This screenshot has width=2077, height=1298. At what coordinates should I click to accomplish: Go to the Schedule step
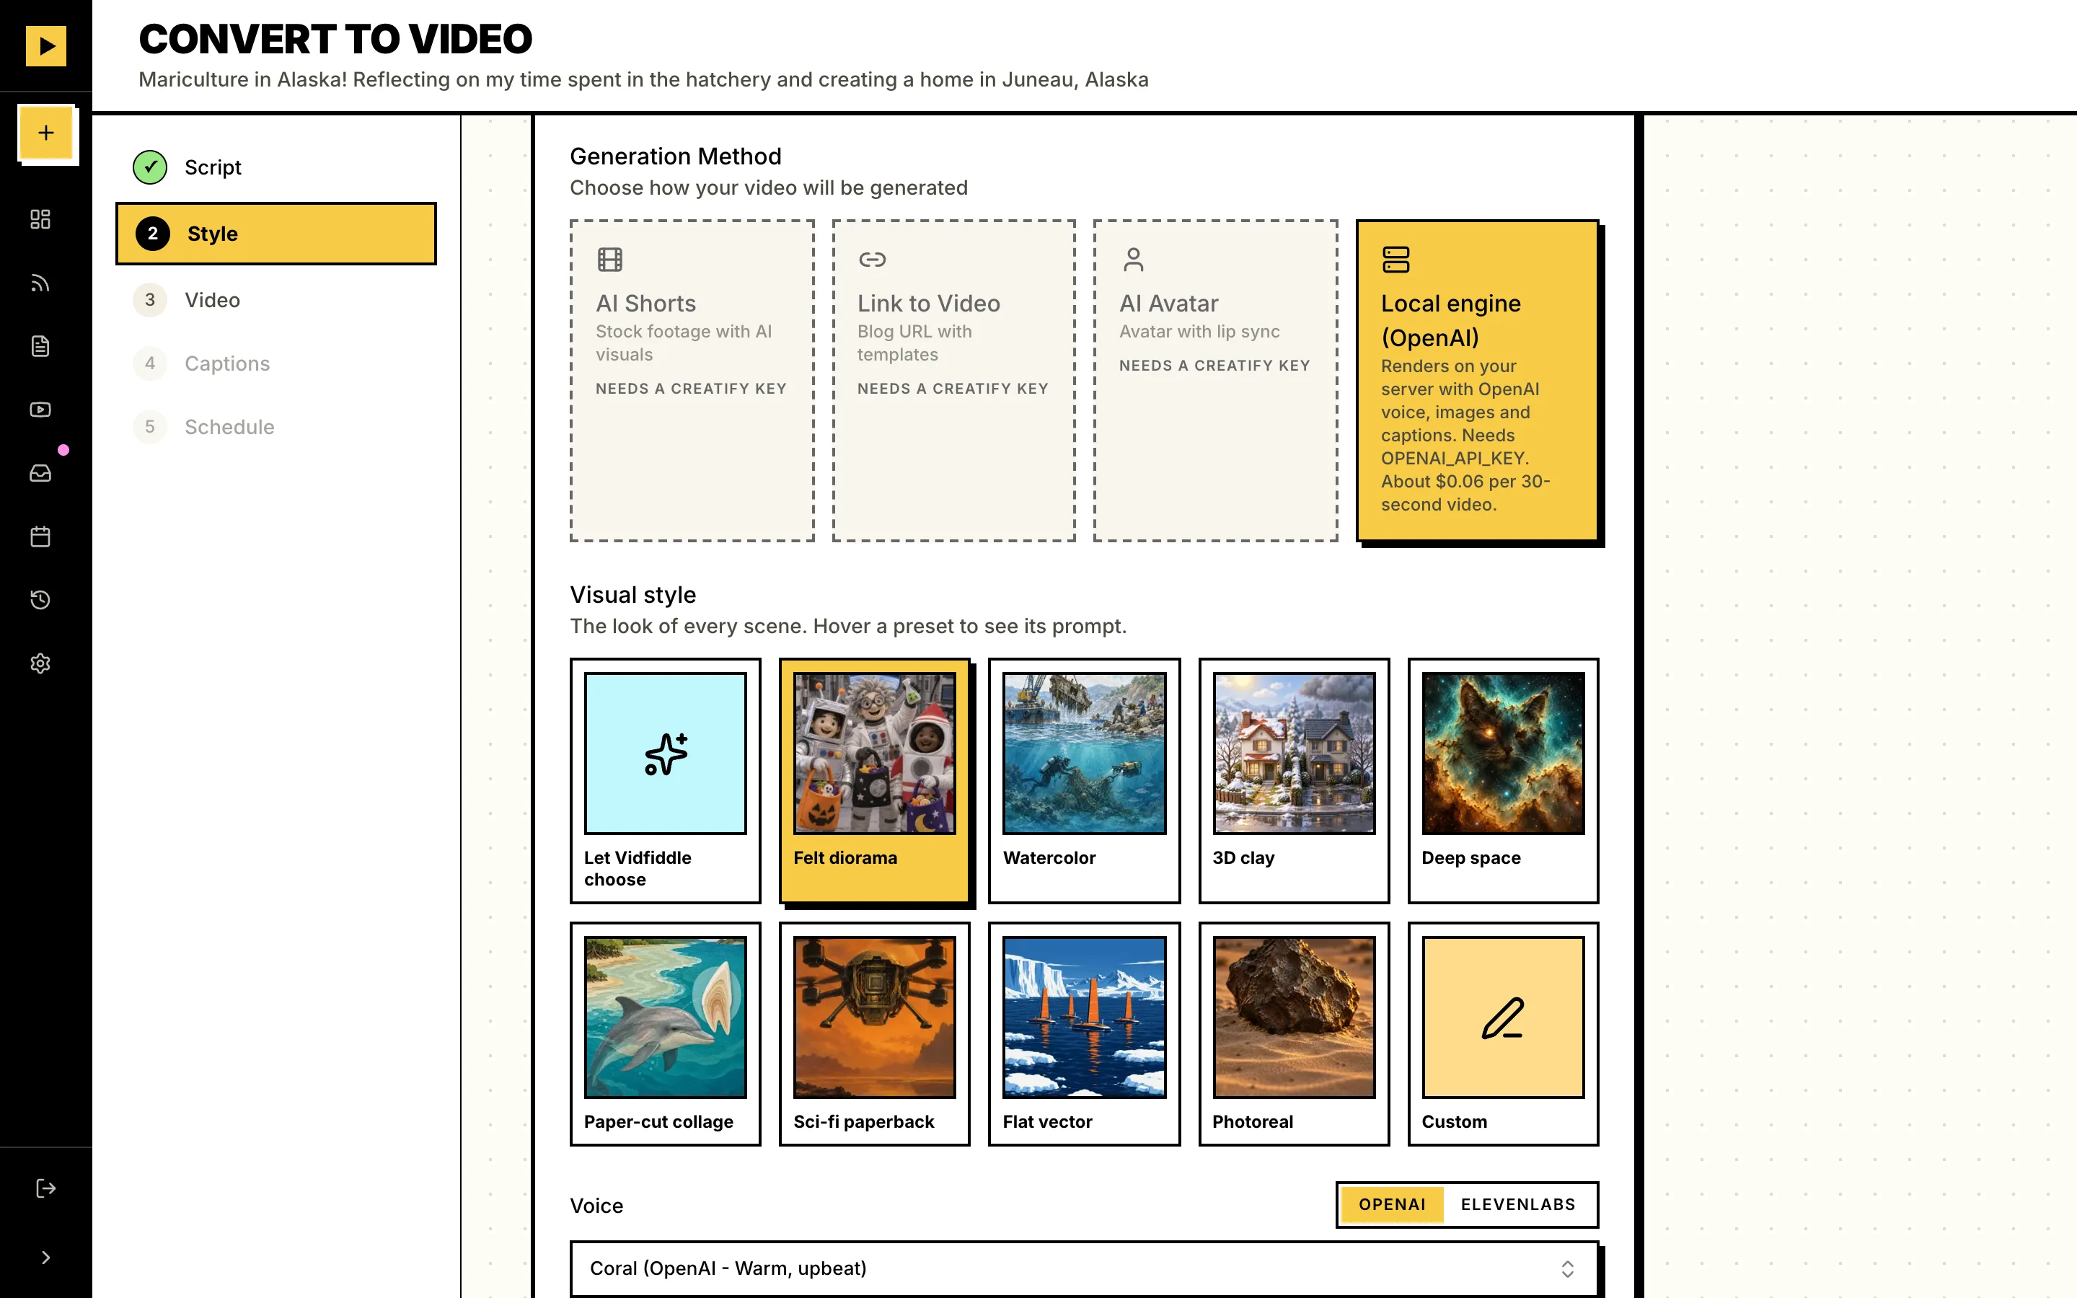(275, 427)
